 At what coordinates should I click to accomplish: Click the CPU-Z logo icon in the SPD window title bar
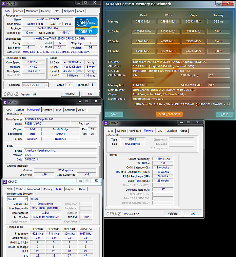pos(5,182)
